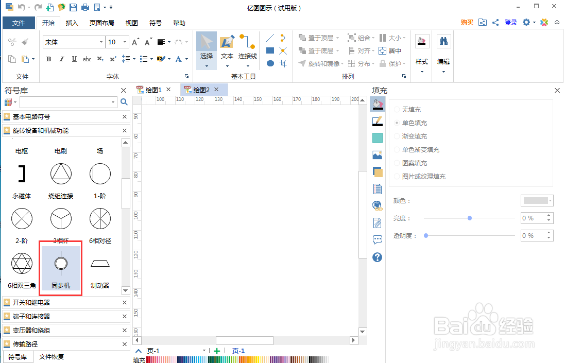Viewport: 565px width, 363px height.
Task: Pick the ellipse shape tool
Action: click(x=270, y=63)
